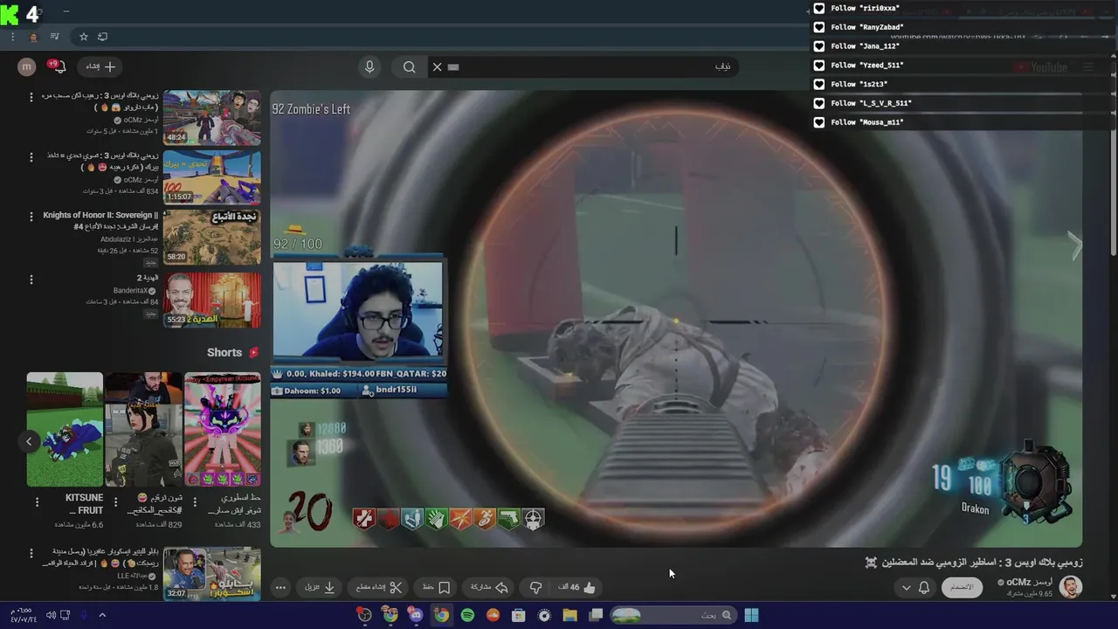Click the main video player area

tap(676, 319)
